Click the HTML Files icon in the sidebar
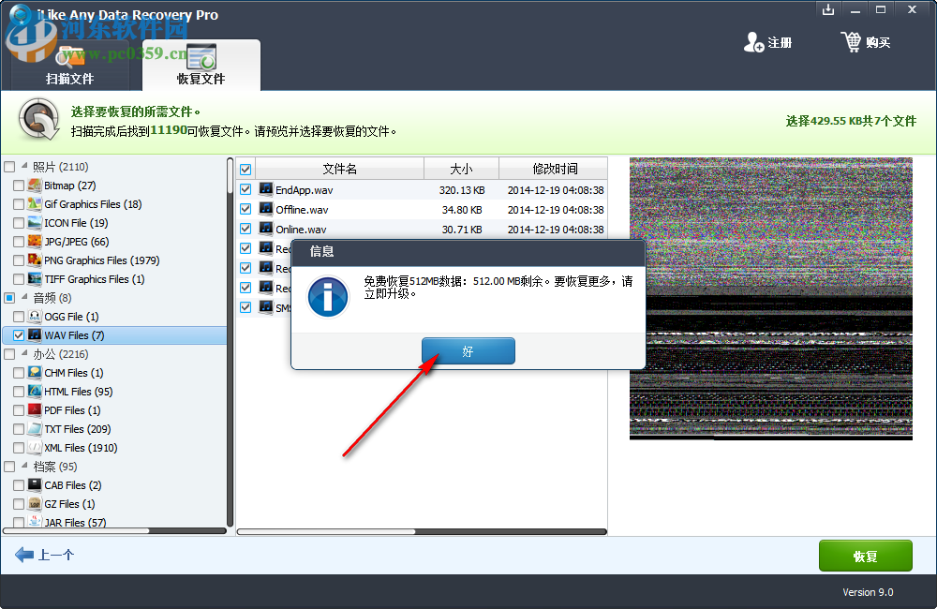The image size is (937, 609). pos(34,392)
